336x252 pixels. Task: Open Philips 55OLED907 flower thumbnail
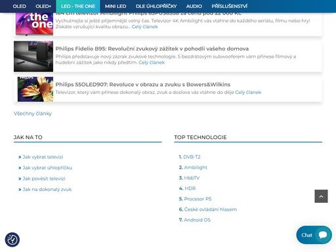(35, 89)
